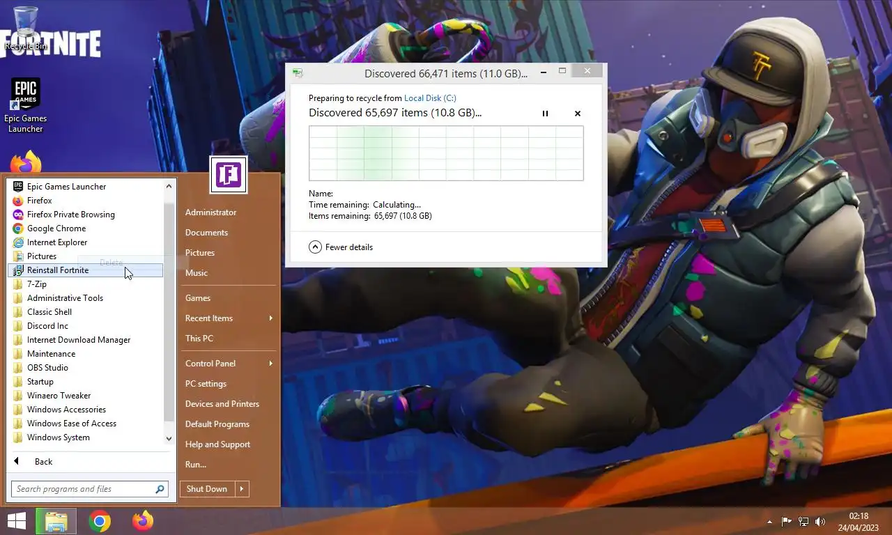Click the Local Disk (C:) link
This screenshot has height=535, width=892.
[x=430, y=98]
